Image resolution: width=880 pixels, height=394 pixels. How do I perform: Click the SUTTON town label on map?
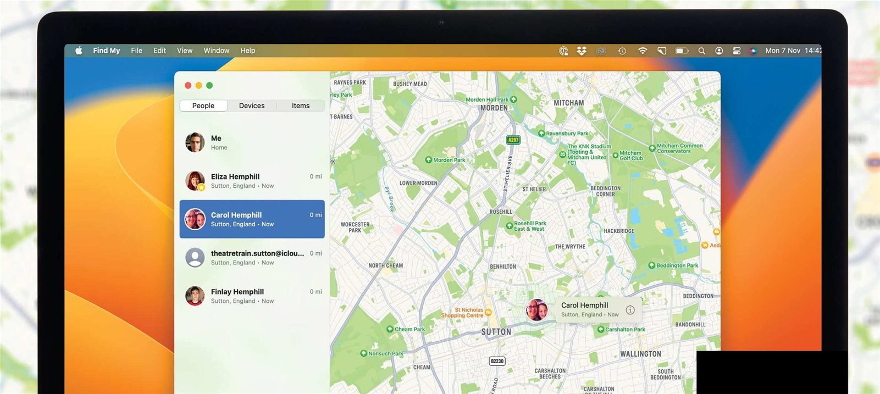coord(496,332)
